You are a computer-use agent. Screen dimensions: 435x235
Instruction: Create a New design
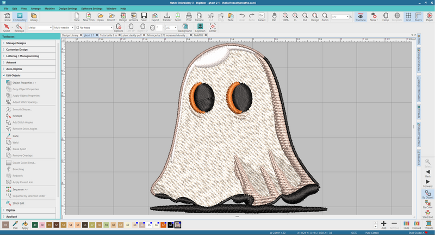(77, 17)
